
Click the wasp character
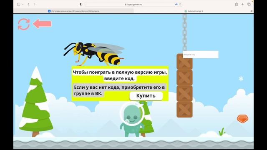pos(94,53)
